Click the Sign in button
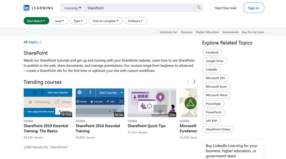 click(x=253, y=8)
